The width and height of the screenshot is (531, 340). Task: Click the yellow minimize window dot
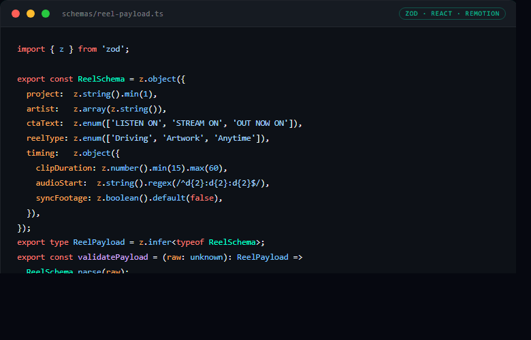coord(31,14)
